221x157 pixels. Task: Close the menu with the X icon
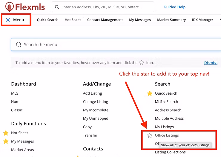tap(8, 20)
